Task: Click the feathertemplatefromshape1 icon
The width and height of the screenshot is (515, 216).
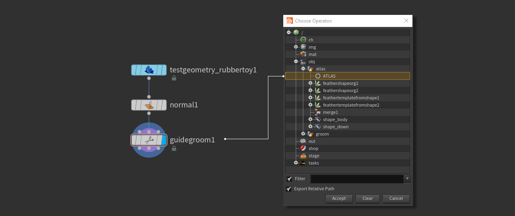Action: tap(318, 98)
